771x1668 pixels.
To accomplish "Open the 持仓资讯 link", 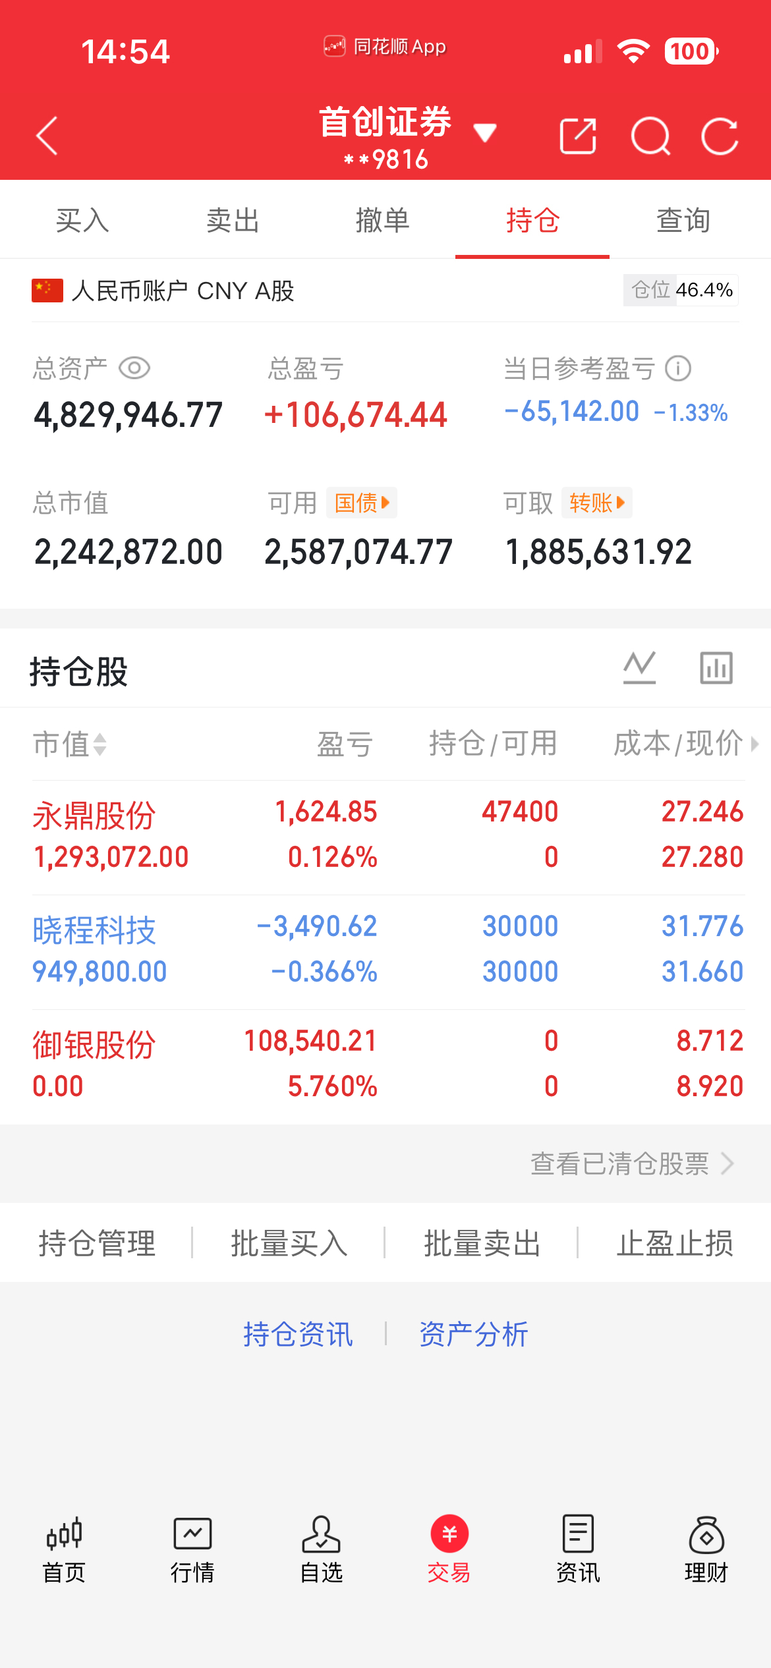I will 298,1335.
